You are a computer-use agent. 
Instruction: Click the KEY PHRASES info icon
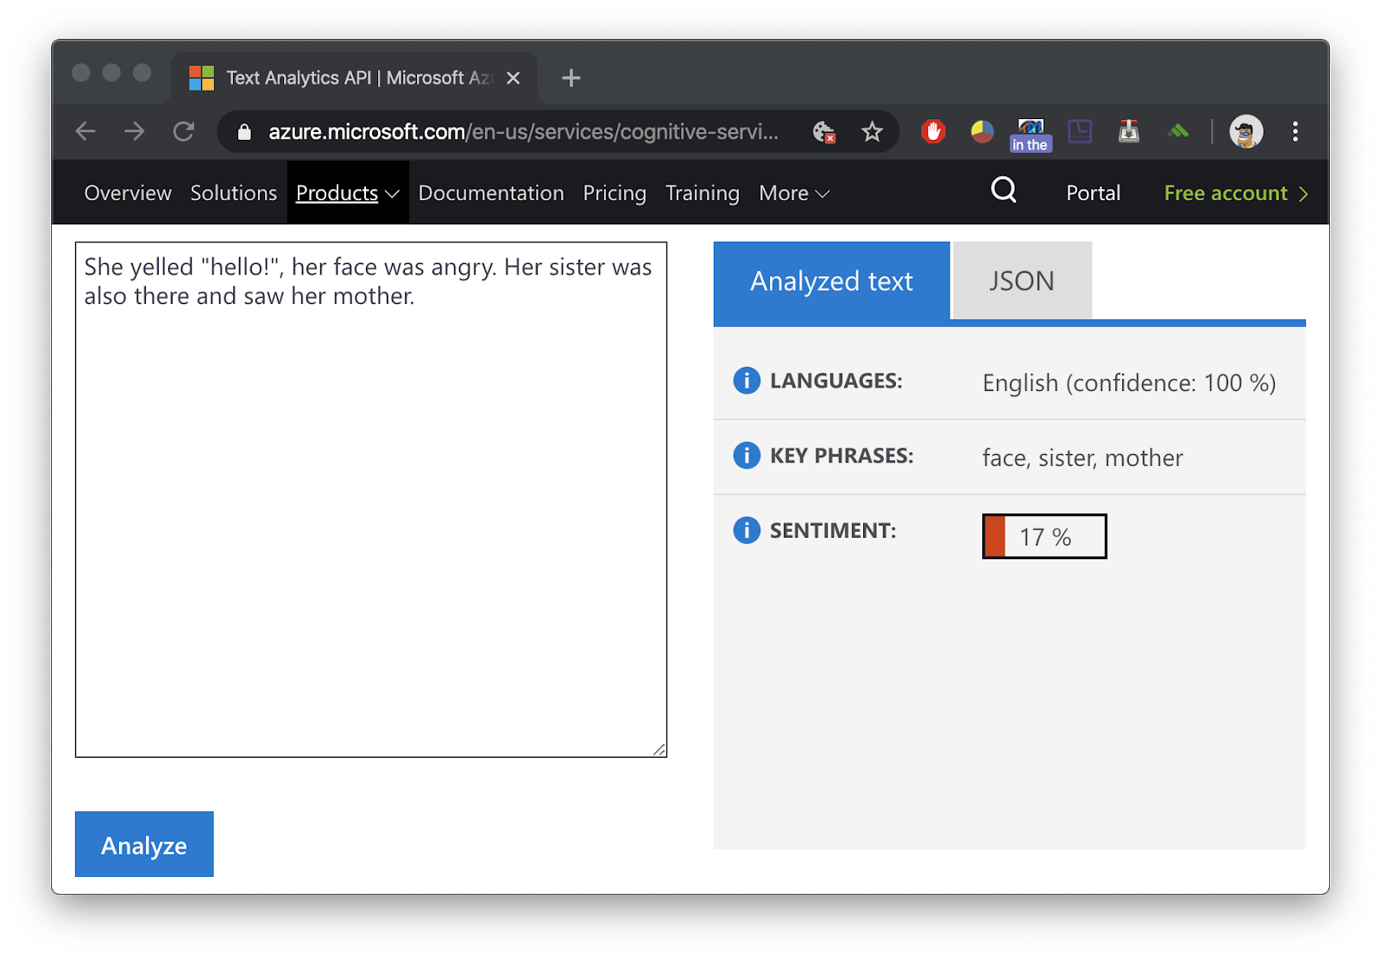pos(746,455)
